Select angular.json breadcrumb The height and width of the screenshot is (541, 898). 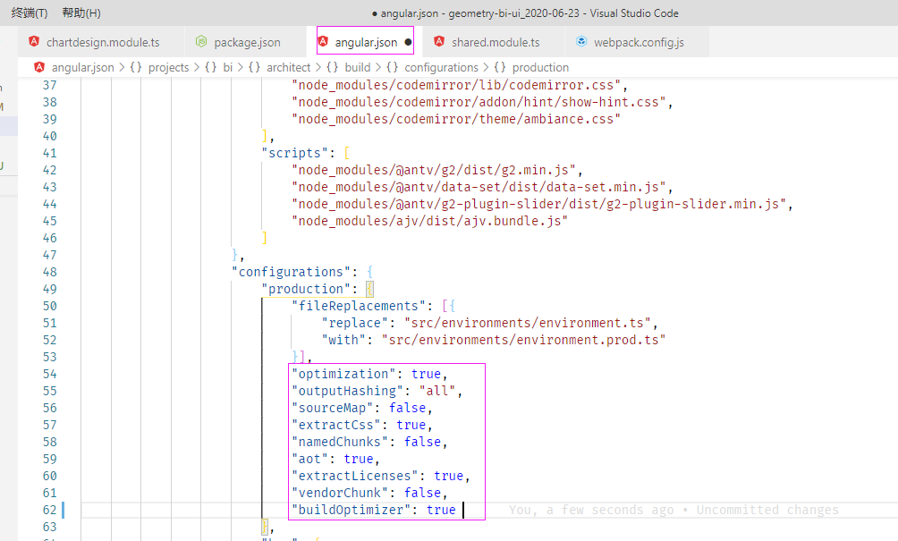83,68
